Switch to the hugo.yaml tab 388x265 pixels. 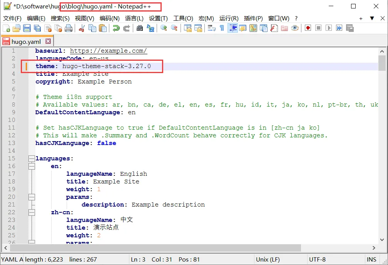click(26, 42)
